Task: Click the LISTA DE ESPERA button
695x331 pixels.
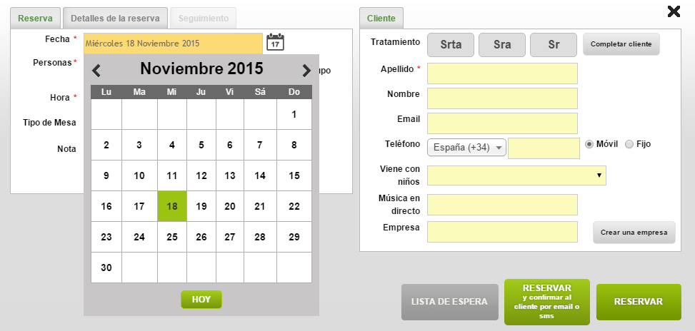Action: pos(449,302)
